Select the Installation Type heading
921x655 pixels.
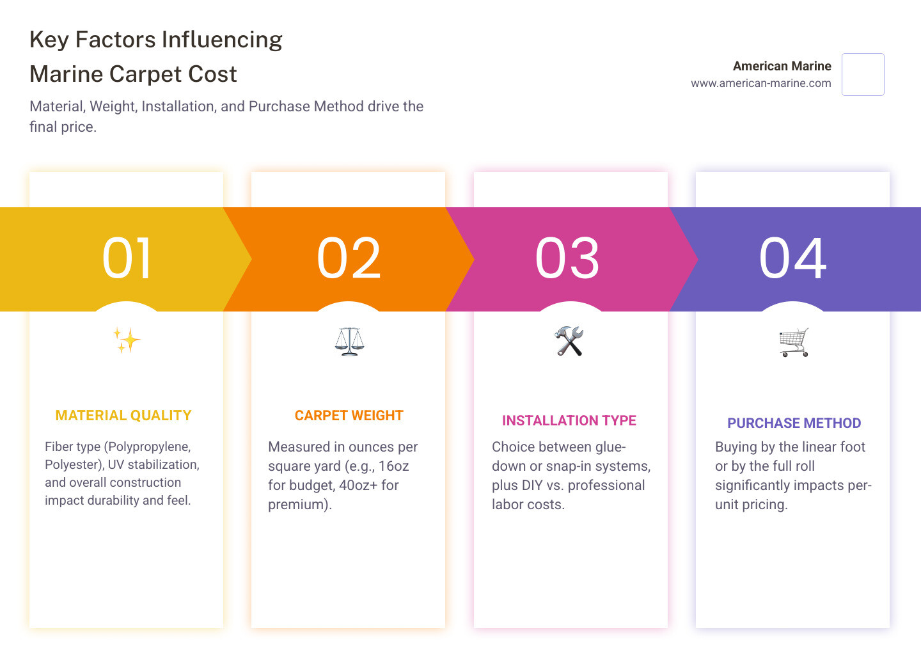coord(569,421)
